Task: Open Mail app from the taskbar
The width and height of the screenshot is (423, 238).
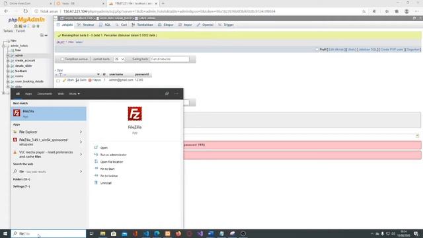Action: tap(124, 233)
